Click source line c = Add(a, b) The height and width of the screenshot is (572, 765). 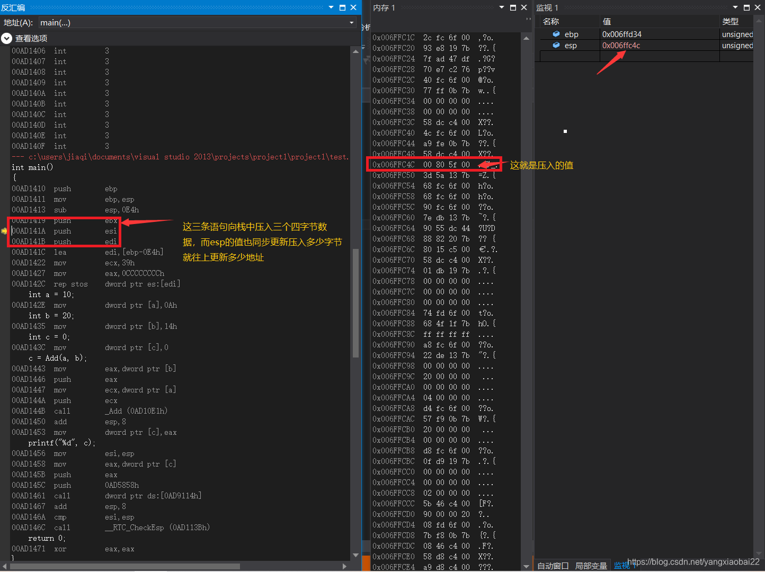(58, 358)
